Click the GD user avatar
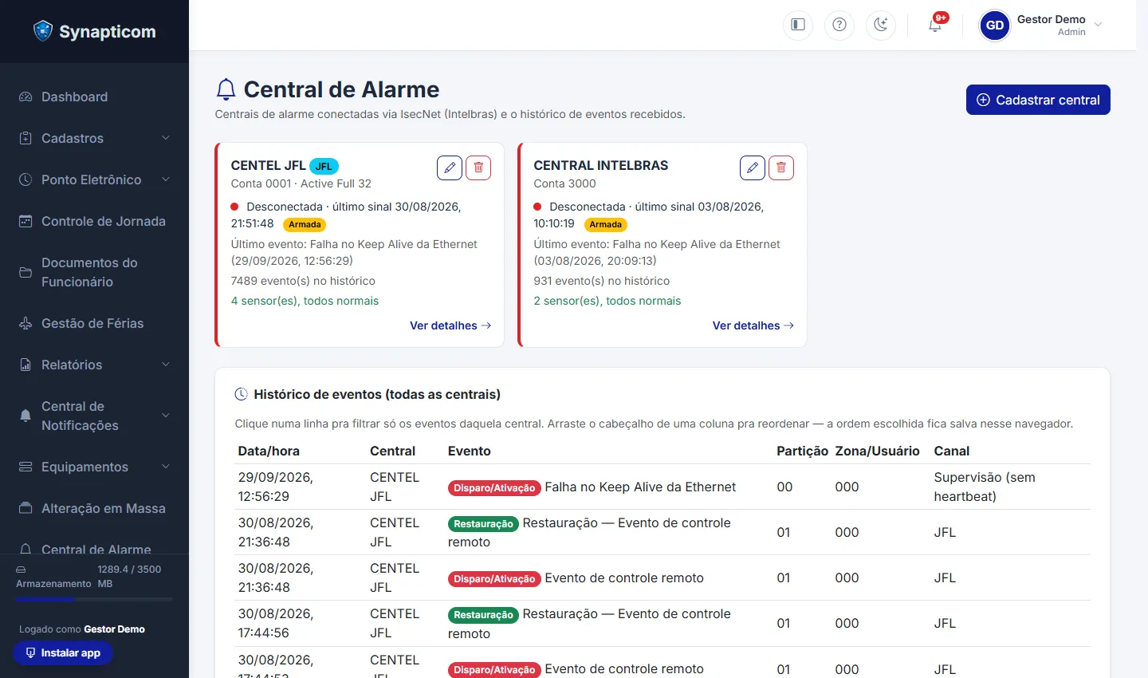The image size is (1148, 678). click(x=995, y=26)
